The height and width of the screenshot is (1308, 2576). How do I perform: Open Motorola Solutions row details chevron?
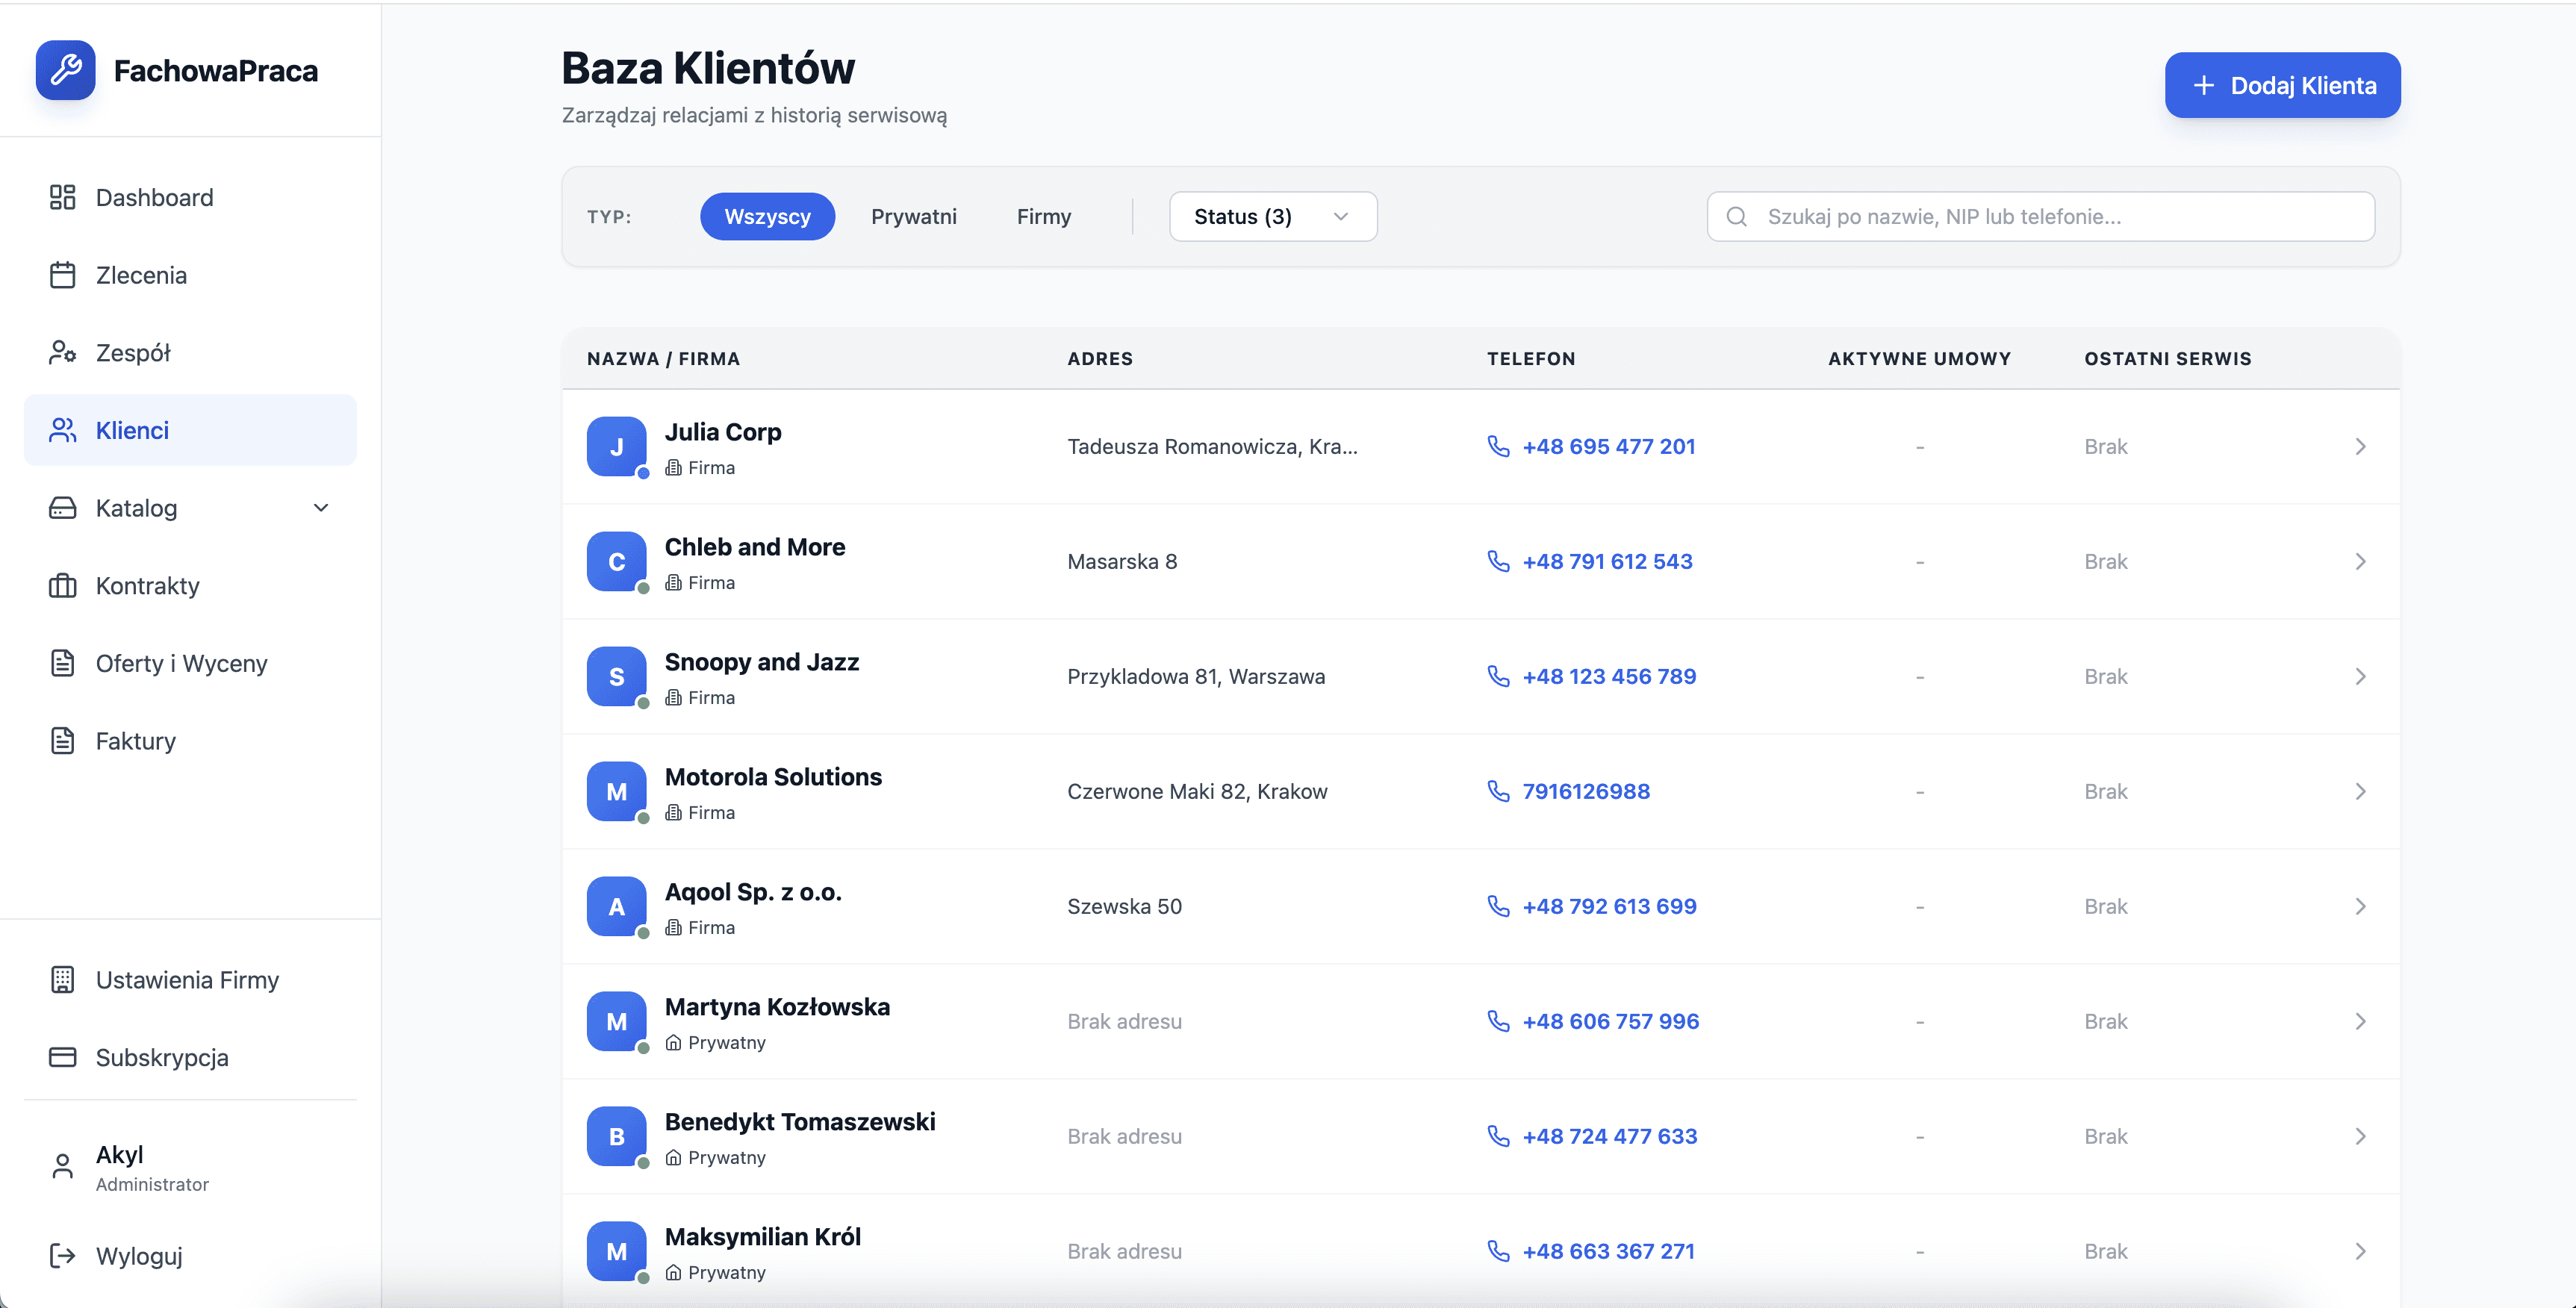tap(2360, 791)
